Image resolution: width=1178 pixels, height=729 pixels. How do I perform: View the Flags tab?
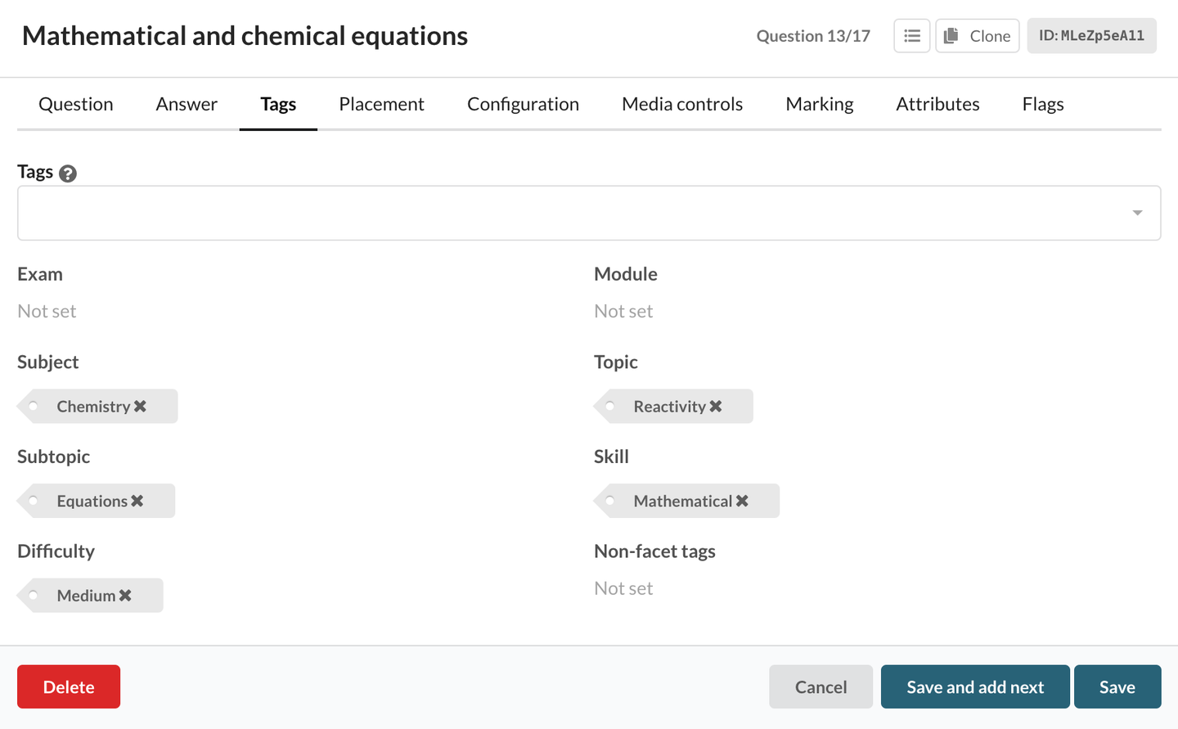tap(1042, 104)
